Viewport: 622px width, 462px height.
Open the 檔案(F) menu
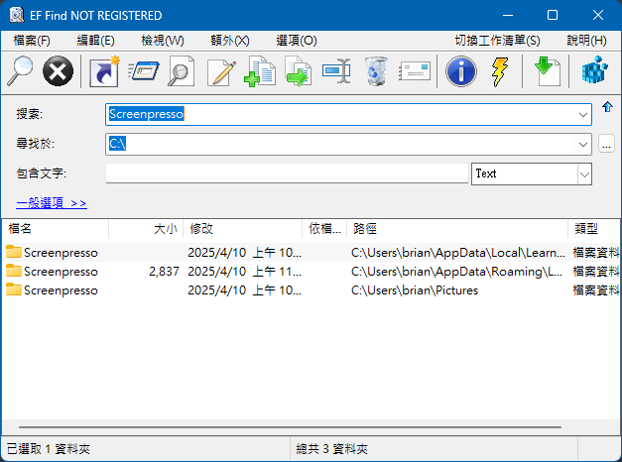point(33,41)
